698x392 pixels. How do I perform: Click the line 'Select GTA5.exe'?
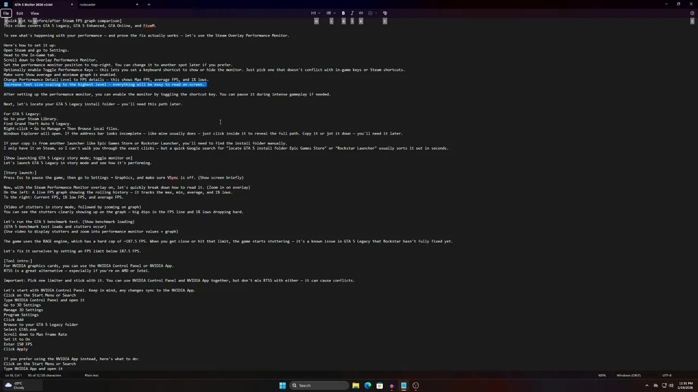pyautogui.click(x=20, y=329)
